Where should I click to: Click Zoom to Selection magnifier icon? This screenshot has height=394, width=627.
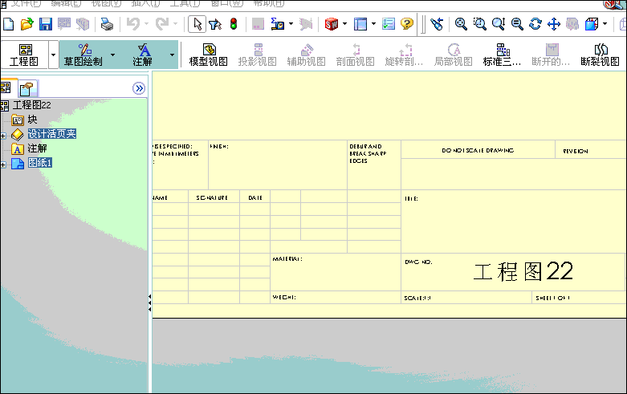tap(517, 24)
